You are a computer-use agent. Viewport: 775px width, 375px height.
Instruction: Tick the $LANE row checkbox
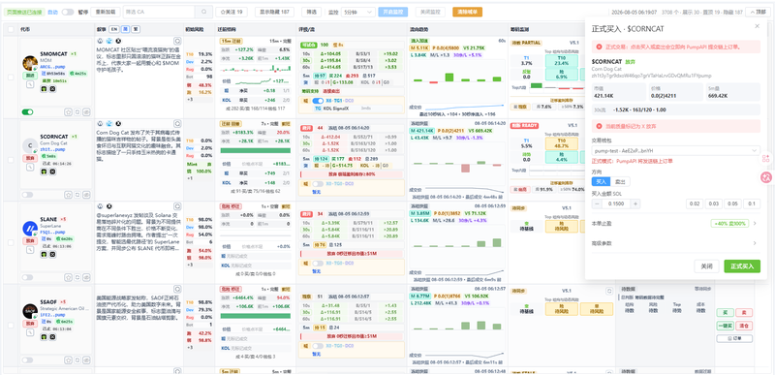point(11,242)
